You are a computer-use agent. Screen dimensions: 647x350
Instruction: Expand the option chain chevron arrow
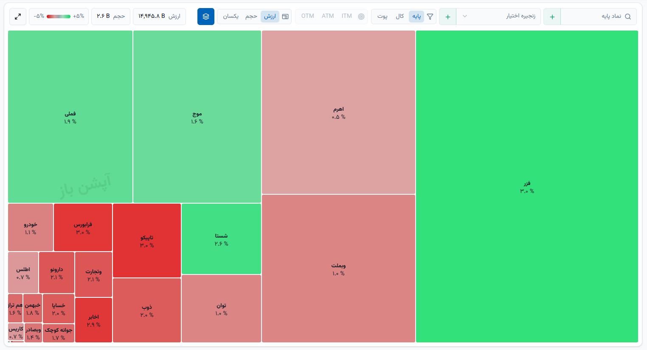tap(465, 17)
